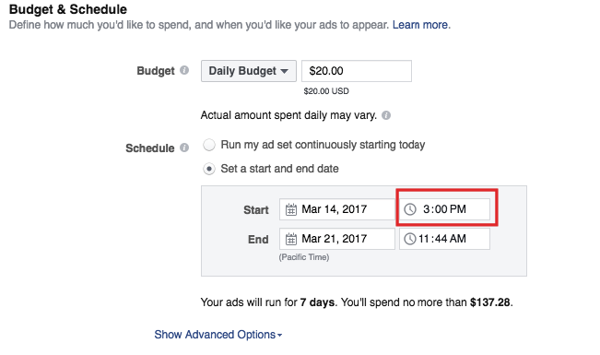The width and height of the screenshot is (600, 355).
Task: Click the Mar 14, 2017 start date field
Action: (337, 209)
